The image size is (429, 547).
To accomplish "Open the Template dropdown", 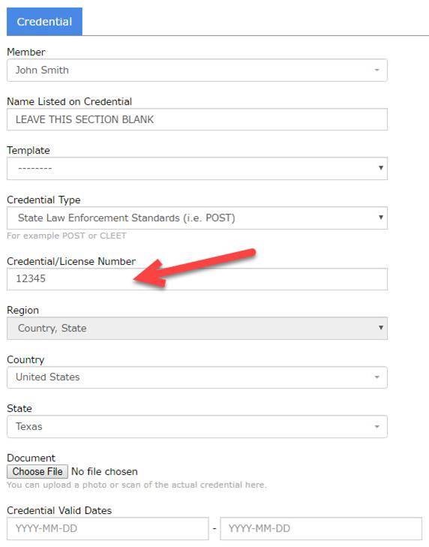I will pyautogui.click(x=197, y=169).
